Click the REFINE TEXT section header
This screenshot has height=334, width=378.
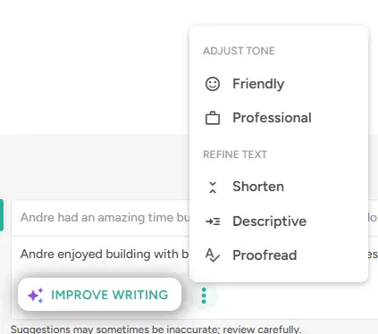tap(235, 154)
